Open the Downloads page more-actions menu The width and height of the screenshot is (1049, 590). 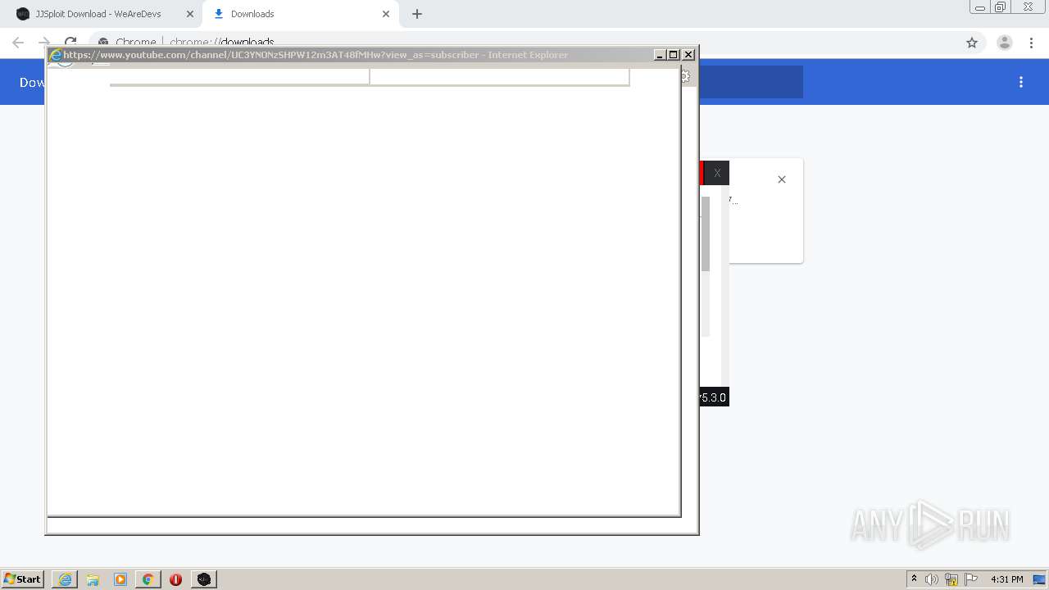tap(1021, 82)
